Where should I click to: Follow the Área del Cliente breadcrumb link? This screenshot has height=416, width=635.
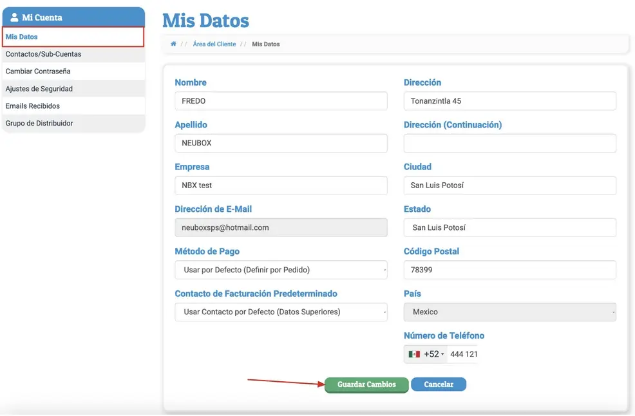(x=214, y=44)
